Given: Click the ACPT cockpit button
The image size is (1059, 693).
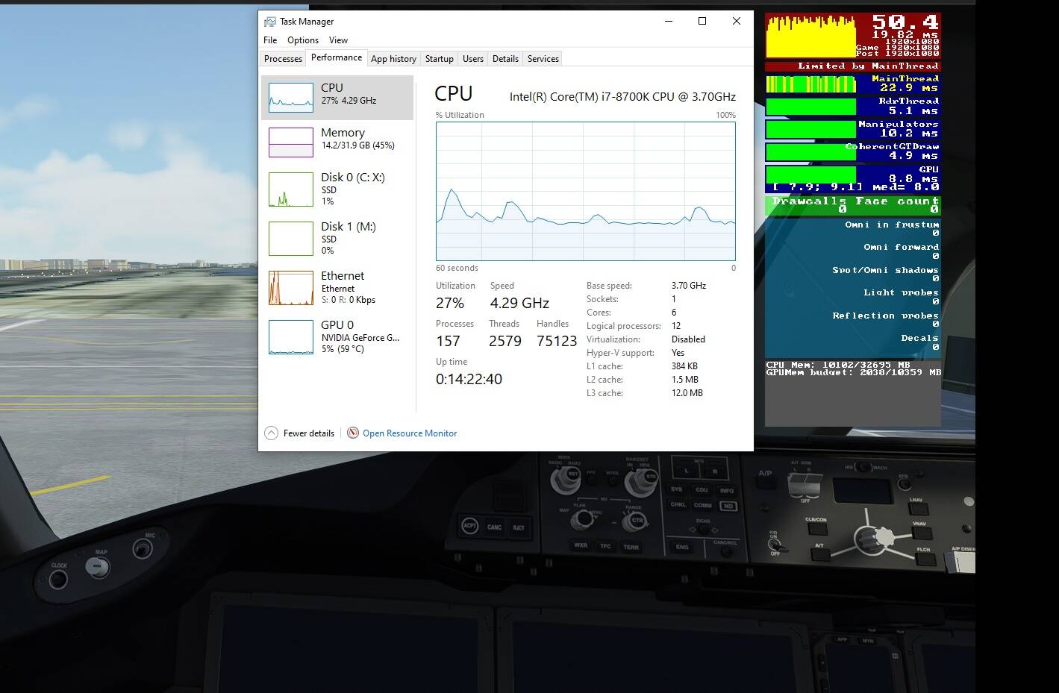Looking at the screenshot, I should click(x=470, y=526).
